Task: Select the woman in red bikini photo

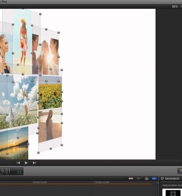Action: coord(23,42)
